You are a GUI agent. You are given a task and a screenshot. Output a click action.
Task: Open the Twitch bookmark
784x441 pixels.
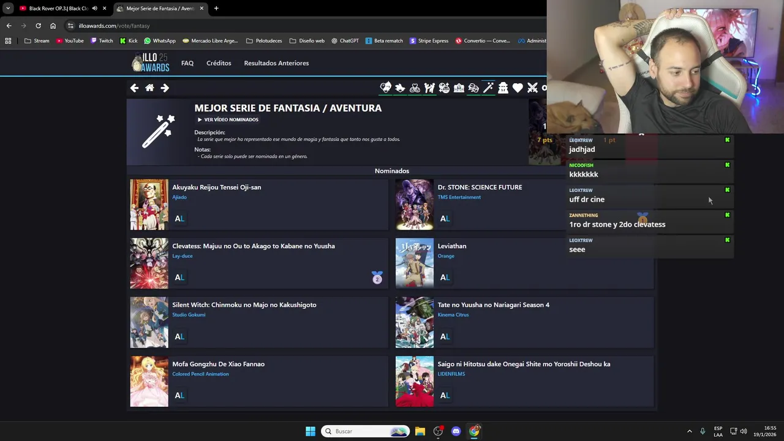pyautogui.click(x=102, y=41)
